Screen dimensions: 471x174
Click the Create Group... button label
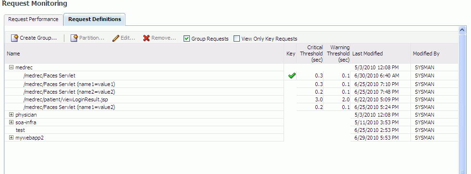(x=38, y=38)
